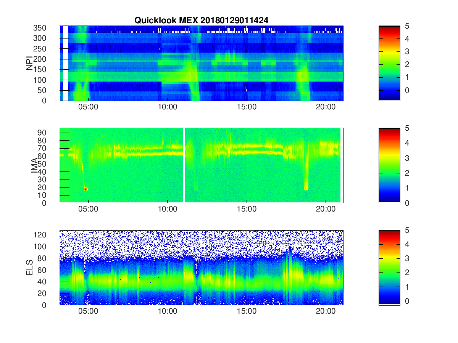Click the 5 label on the NPI color bar
Image resolution: width=458 pixels, height=343 pixels.
pos(407,26)
